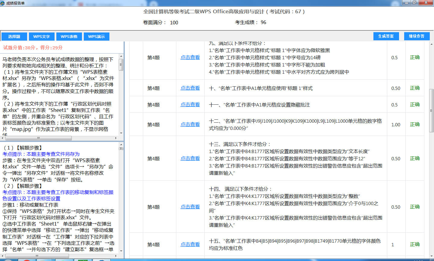Click 点击查看 in the 十一 hidden comment row
Screen dimensions: 434x261
click(190, 105)
